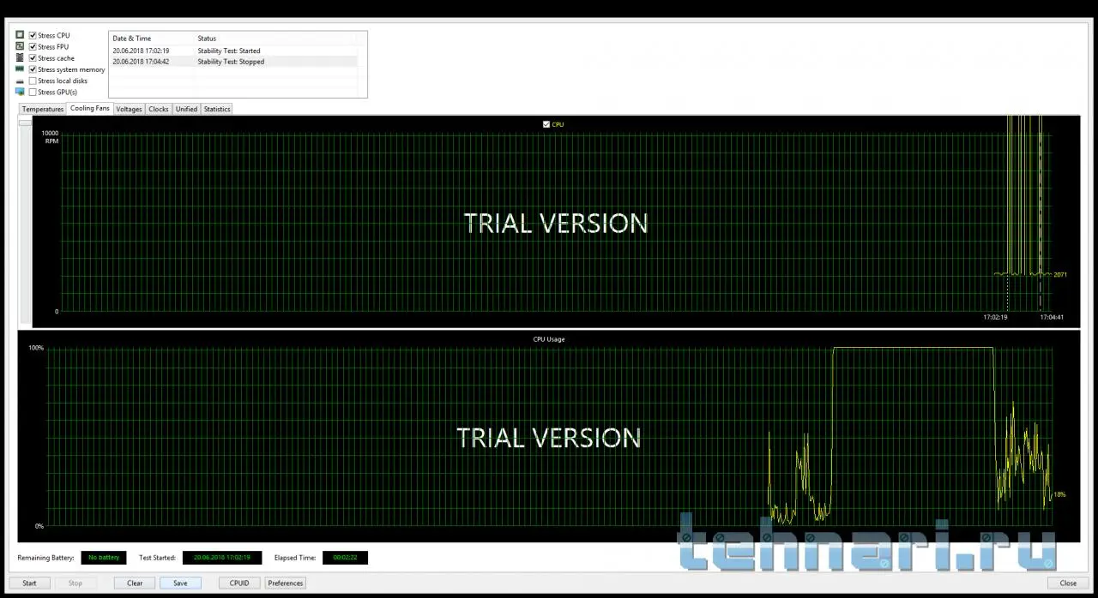The height and width of the screenshot is (598, 1098).
Task: Click the Elapsed Time value 00:02:22
Action: tap(345, 558)
